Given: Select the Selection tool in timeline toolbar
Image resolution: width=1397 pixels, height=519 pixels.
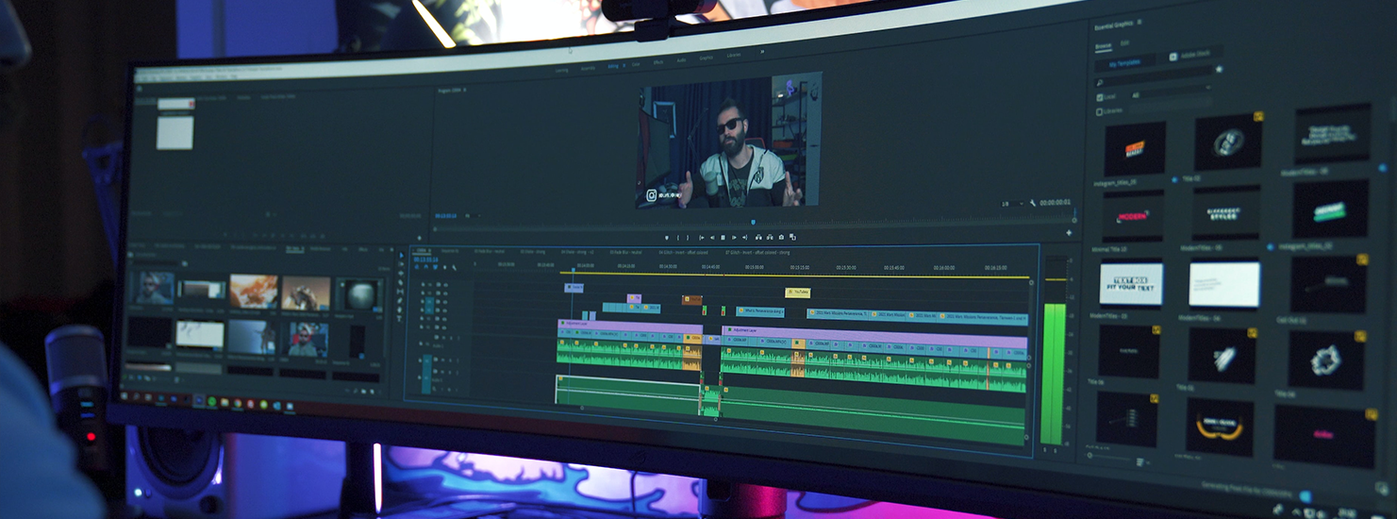Looking at the screenshot, I should point(402,255).
